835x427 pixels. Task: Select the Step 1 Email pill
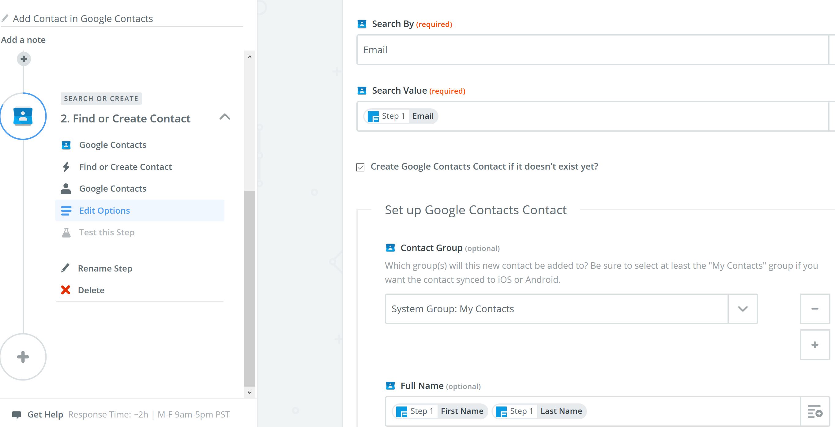(401, 116)
